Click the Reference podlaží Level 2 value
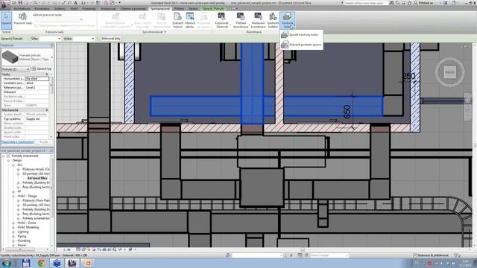This screenshot has width=477, height=268. coord(37,88)
